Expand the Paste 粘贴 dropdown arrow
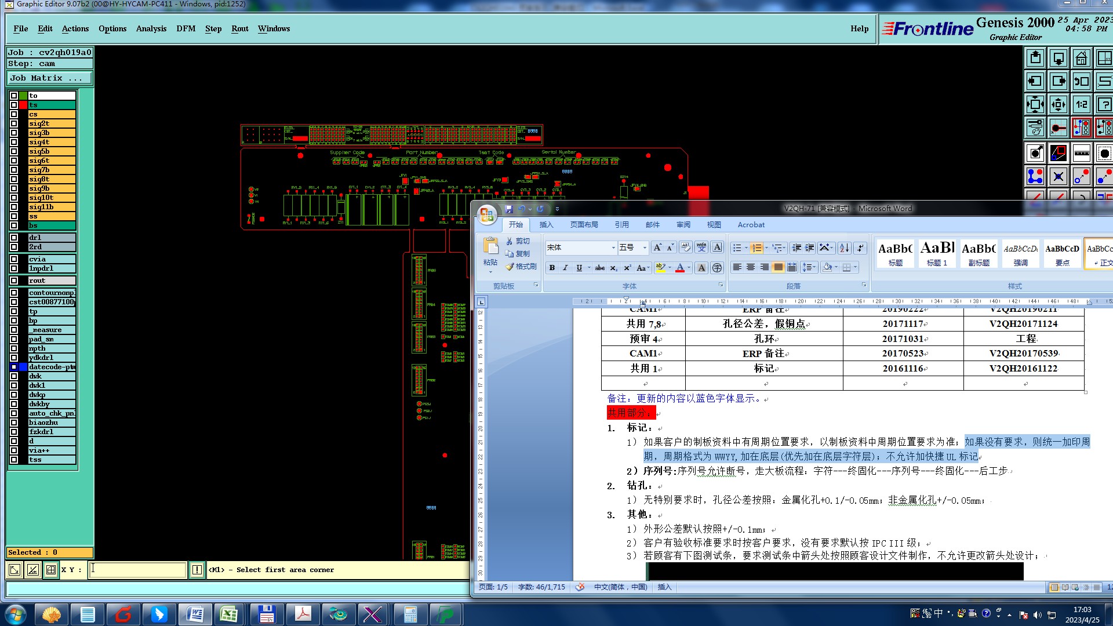Image resolution: width=1113 pixels, height=626 pixels. [x=490, y=271]
